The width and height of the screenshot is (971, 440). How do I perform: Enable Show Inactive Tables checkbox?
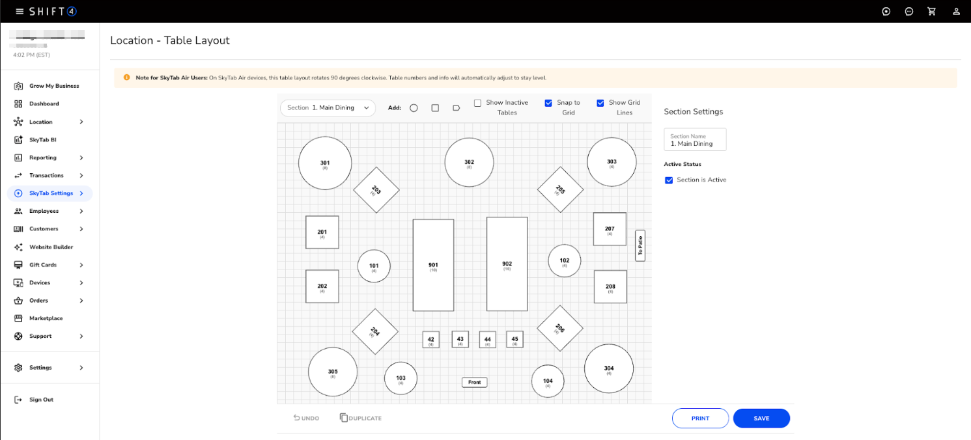click(477, 103)
